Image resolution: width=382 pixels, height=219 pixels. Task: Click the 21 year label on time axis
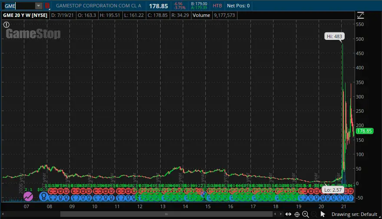pyautogui.click(x=343, y=206)
